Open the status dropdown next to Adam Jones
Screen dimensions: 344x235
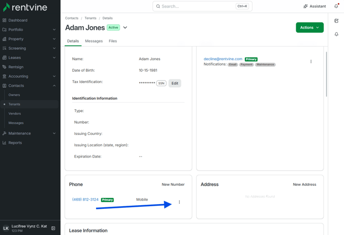[x=125, y=28]
